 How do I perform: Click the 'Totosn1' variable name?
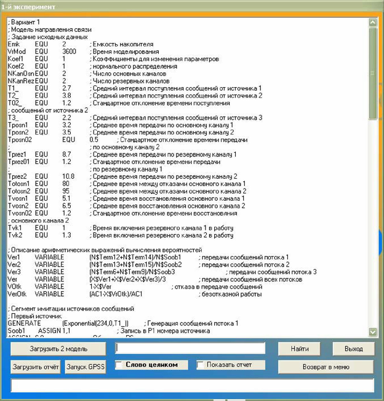tap(18, 184)
